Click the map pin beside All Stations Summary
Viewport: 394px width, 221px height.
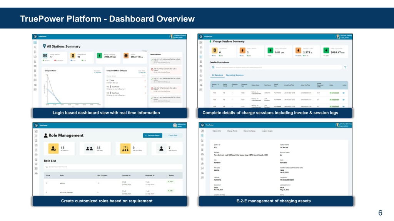(x=44, y=46)
